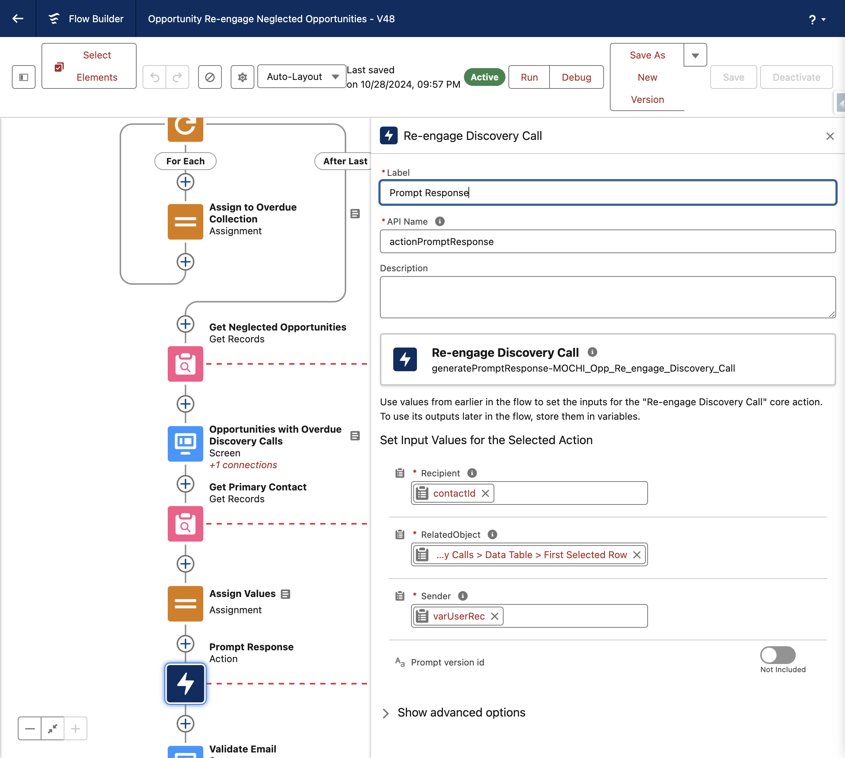Viewport: 845px width, 758px height.
Task: Click the undo arrow icon
Action: click(x=154, y=77)
